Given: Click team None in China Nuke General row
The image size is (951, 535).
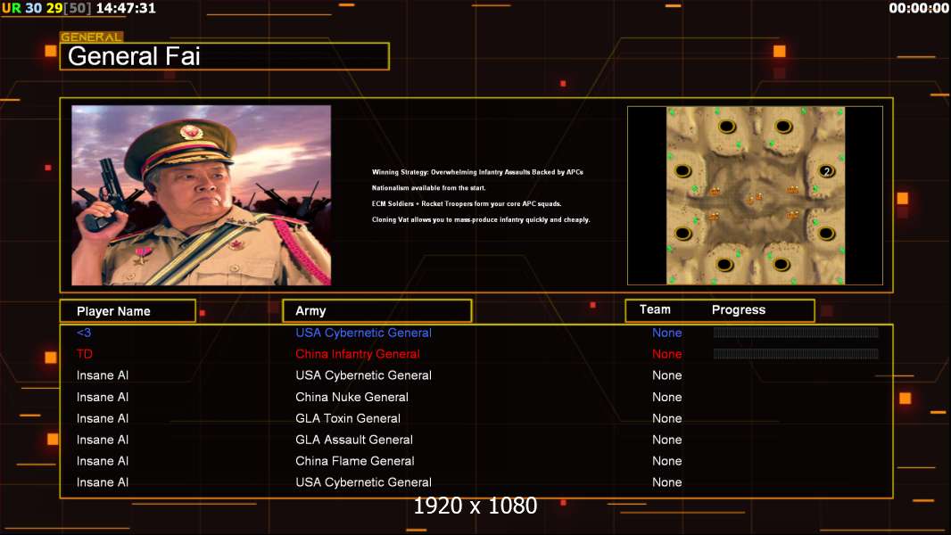Looking at the screenshot, I should click(x=666, y=397).
